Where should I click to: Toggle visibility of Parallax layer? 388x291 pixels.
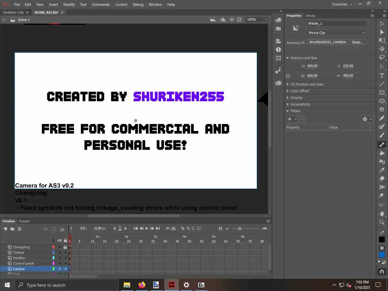[x=60, y=258]
